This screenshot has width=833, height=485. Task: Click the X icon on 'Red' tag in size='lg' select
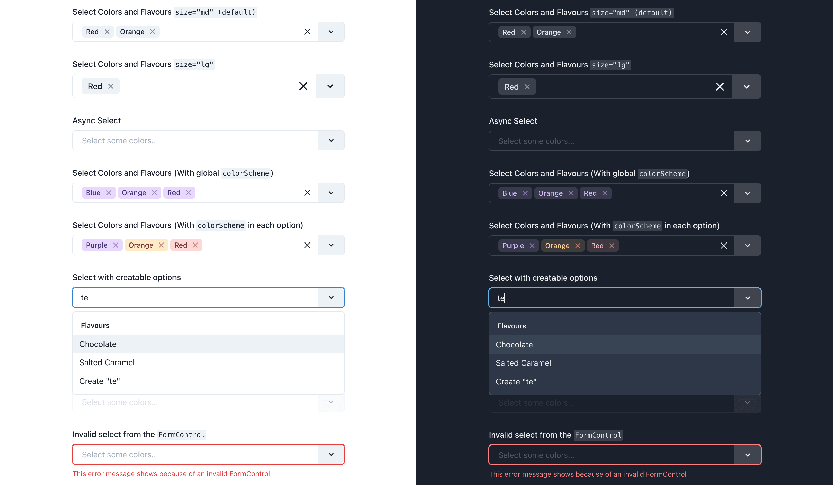110,86
